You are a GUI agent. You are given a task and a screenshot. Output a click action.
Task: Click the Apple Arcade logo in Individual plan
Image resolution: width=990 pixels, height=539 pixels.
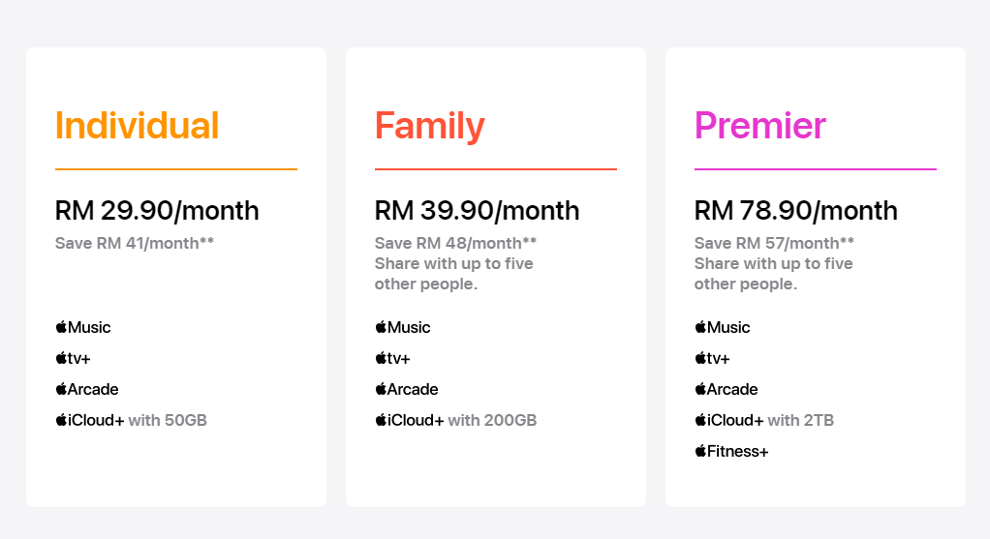[x=86, y=389]
